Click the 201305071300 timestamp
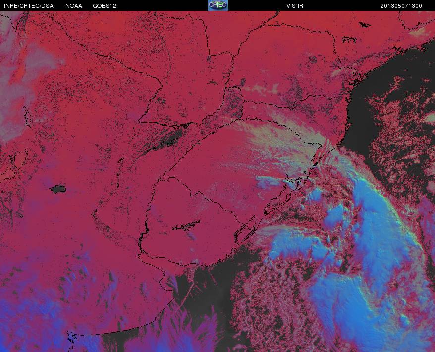 pos(401,6)
